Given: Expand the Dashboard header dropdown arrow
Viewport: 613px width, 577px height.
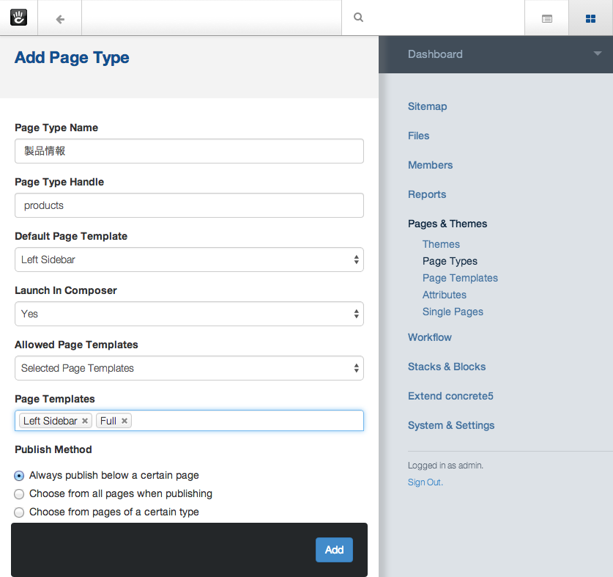Looking at the screenshot, I should 597,54.
